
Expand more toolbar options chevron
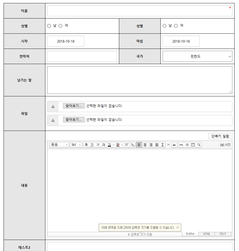(168, 144)
